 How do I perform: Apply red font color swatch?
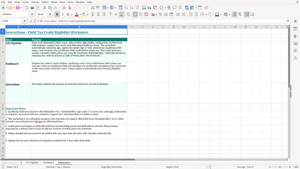pos(76,15)
